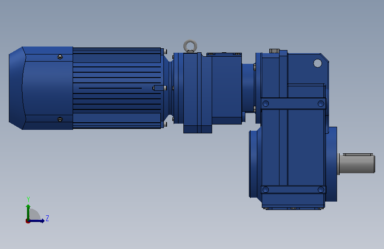Image resolution: width=384 pixels, height=249 pixels.
Task: Select the lower screw on the fan cover
Action: pos(60,119)
